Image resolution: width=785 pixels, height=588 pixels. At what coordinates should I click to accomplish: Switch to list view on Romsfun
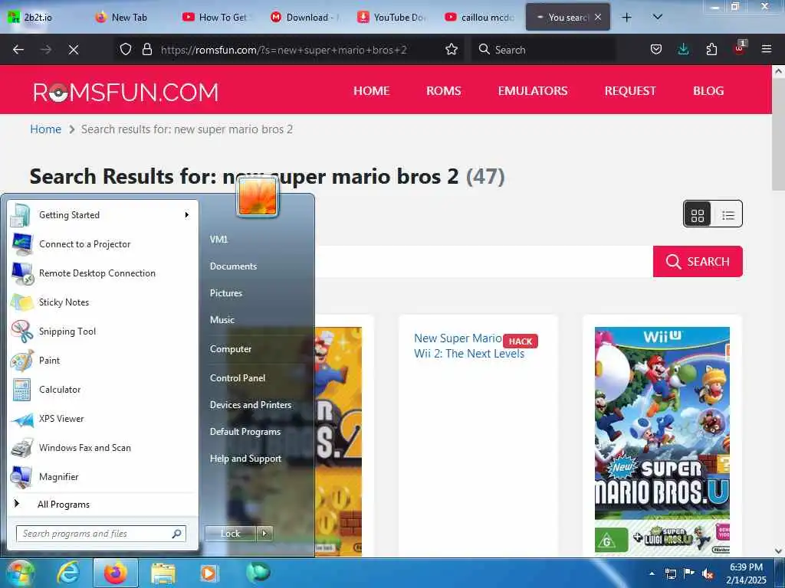click(x=728, y=215)
